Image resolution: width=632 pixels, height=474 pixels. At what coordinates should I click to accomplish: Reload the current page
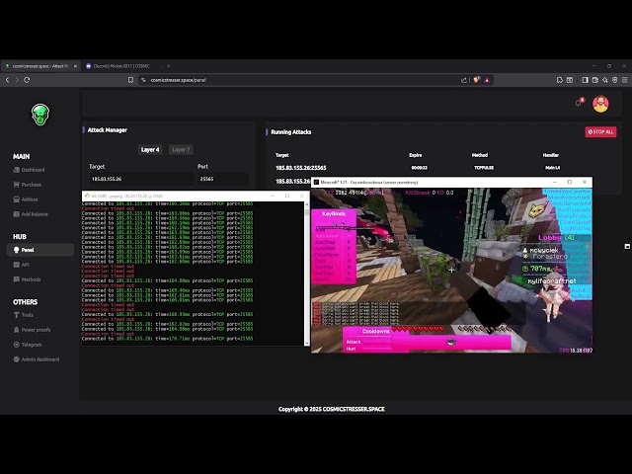tap(27, 80)
